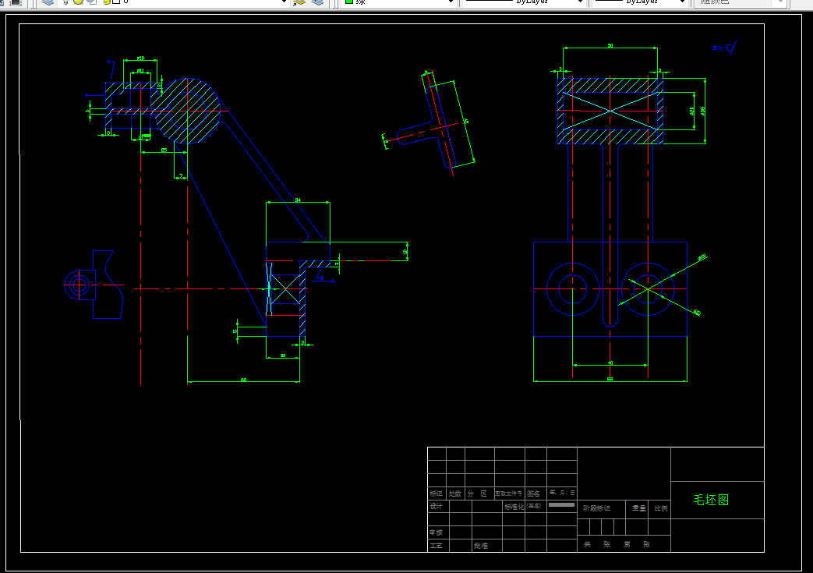Select the 设计 label in title block
813x573 pixels.
[x=436, y=506]
